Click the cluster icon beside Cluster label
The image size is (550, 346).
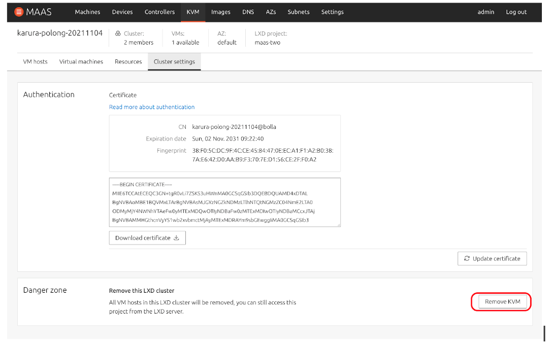118,33
